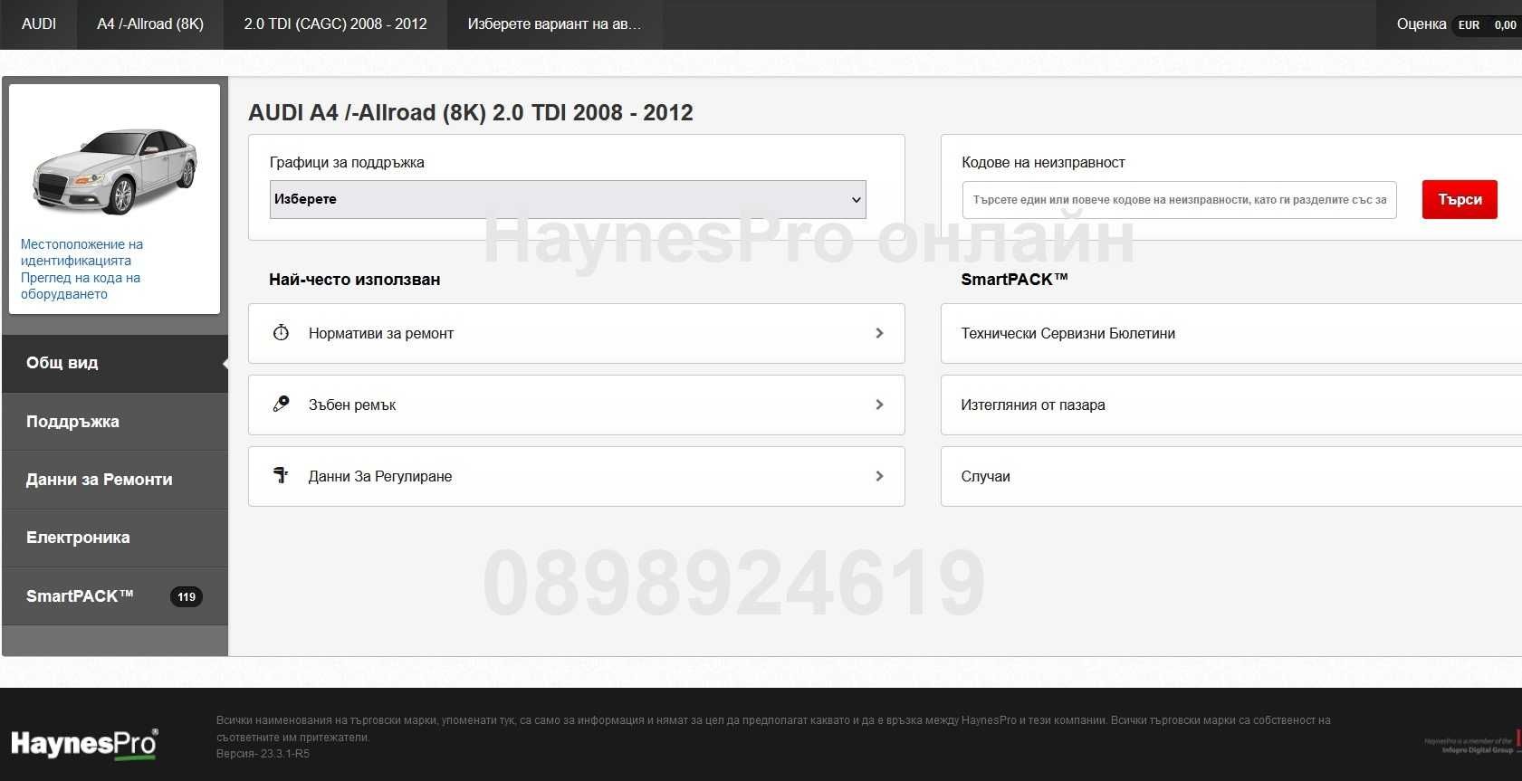Click the Нормативи за ремонт row label
Screen dimensions: 1522x781
click(x=381, y=333)
